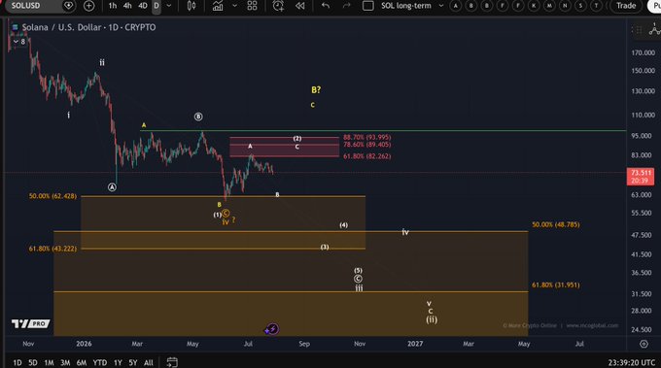Screen dimensions: 661x368
Task: Switch the chart to 4D interval
Action: pyautogui.click(x=143, y=6)
